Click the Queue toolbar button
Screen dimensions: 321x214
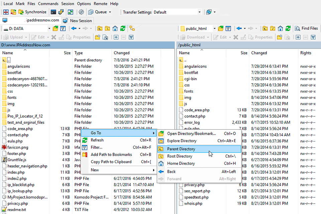(x=98, y=12)
